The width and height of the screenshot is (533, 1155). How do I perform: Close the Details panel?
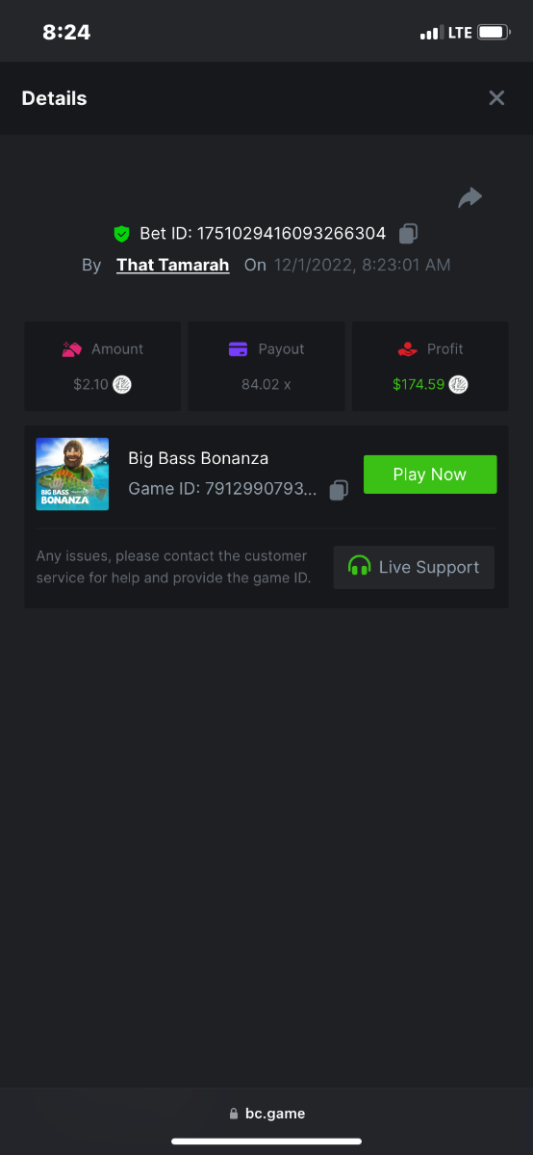click(496, 98)
